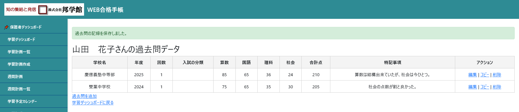Click the 邦学館 company logo
This screenshot has width=519, height=112.
(x=44, y=9)
